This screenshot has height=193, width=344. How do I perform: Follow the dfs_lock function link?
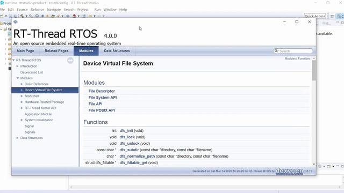coord(127,137)
